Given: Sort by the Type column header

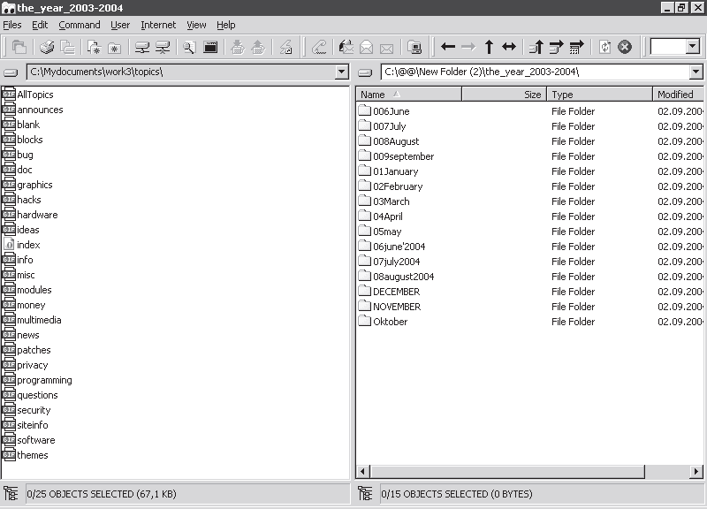Looking at the screenshot, I should [597, 95].
